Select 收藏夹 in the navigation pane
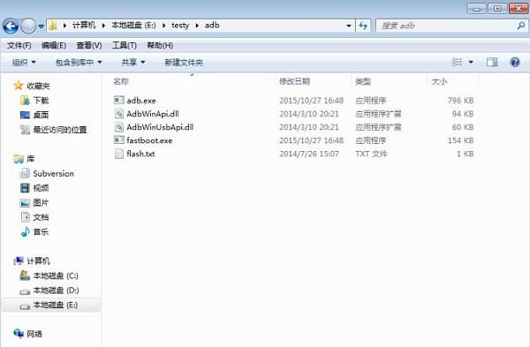The height and width of the screenshot is (347, 530). pos(38,86)
